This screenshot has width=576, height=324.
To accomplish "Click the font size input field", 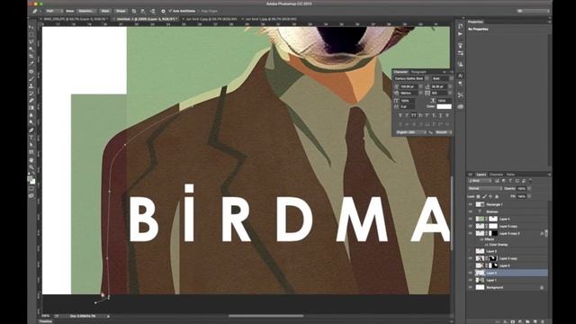I will [x=409, y=86].
